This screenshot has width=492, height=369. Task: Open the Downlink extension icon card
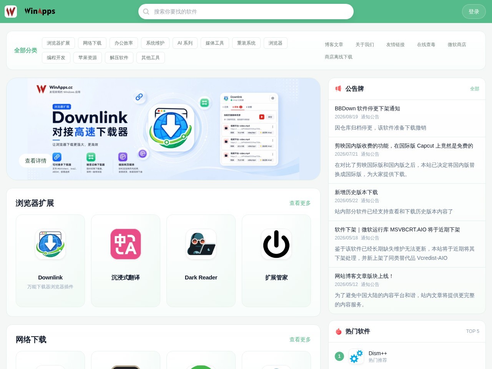coord(50,244)
